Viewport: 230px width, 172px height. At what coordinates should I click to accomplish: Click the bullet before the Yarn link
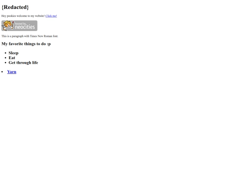point(2,72)
